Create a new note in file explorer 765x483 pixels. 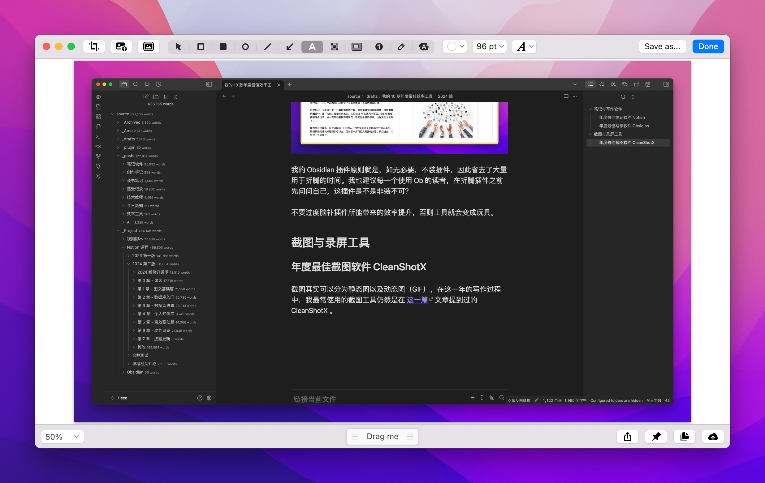(146, 97)
